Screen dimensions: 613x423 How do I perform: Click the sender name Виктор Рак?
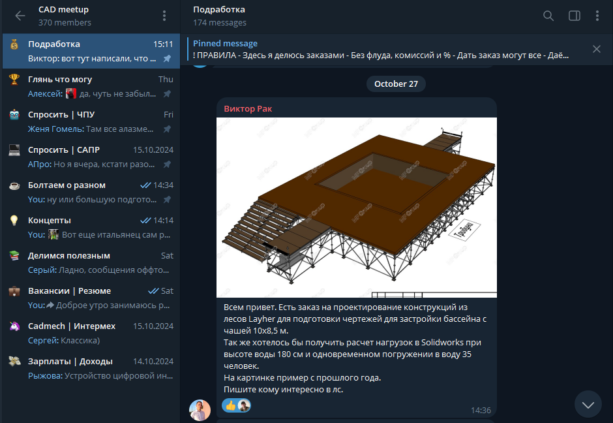248,109
